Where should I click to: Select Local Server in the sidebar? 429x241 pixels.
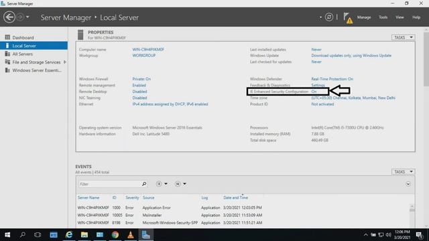coord(34,46)
